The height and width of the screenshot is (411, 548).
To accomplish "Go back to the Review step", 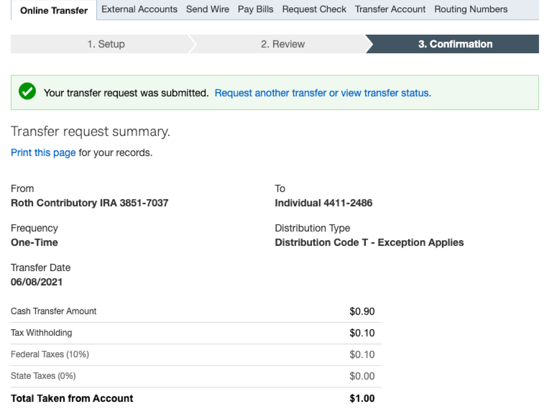I will point(283,44).
